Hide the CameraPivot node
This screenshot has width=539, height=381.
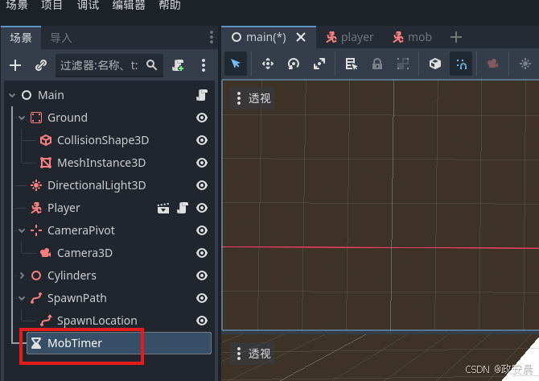pos(202,230)
